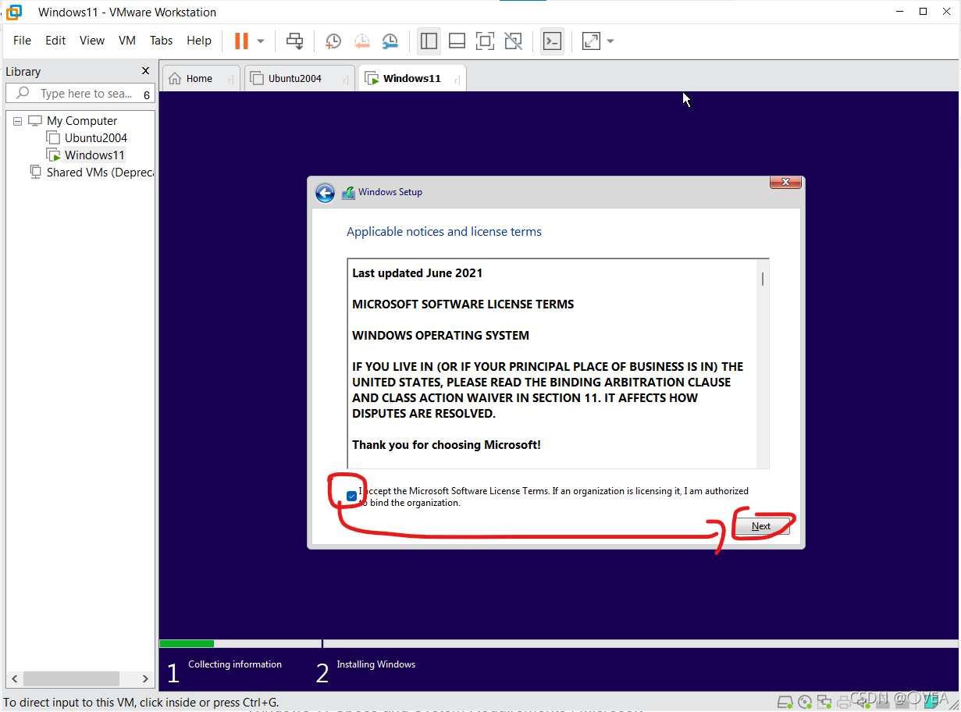Image resolution: width=961 pixels, height=712 pixels.
Task: Select Ubuntu2004 in the library tree
Action: (96, 138)
